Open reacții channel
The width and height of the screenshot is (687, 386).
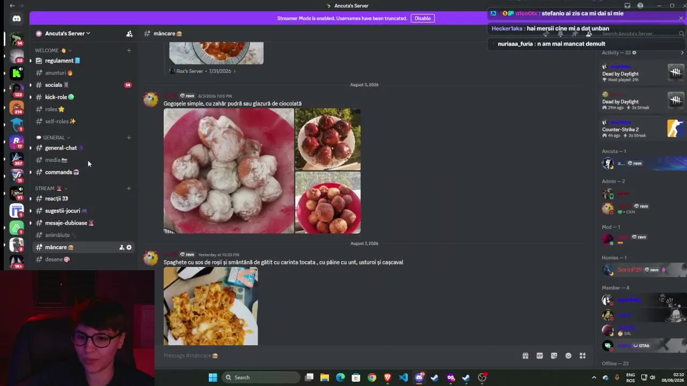pyautogui.click(x=83, y=199)
